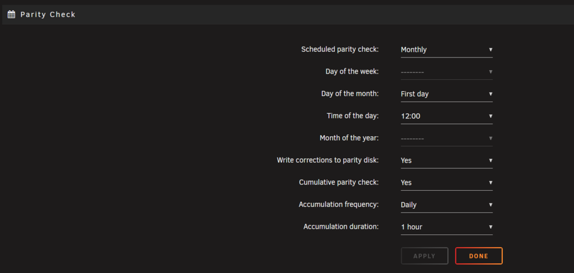The height and width of the screenshot is (273, 574).
Task: Click the calendar icon beside Parity Check
Action: 11,15
